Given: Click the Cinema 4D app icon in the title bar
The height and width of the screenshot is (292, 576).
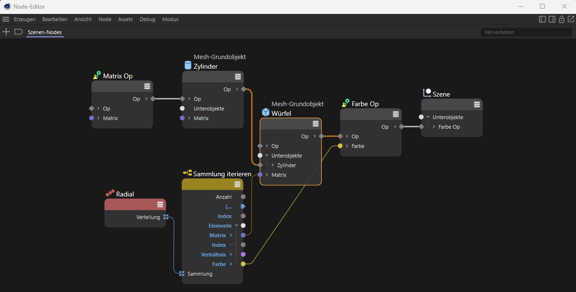Looking at the screenshot, I should coord(7,6).
